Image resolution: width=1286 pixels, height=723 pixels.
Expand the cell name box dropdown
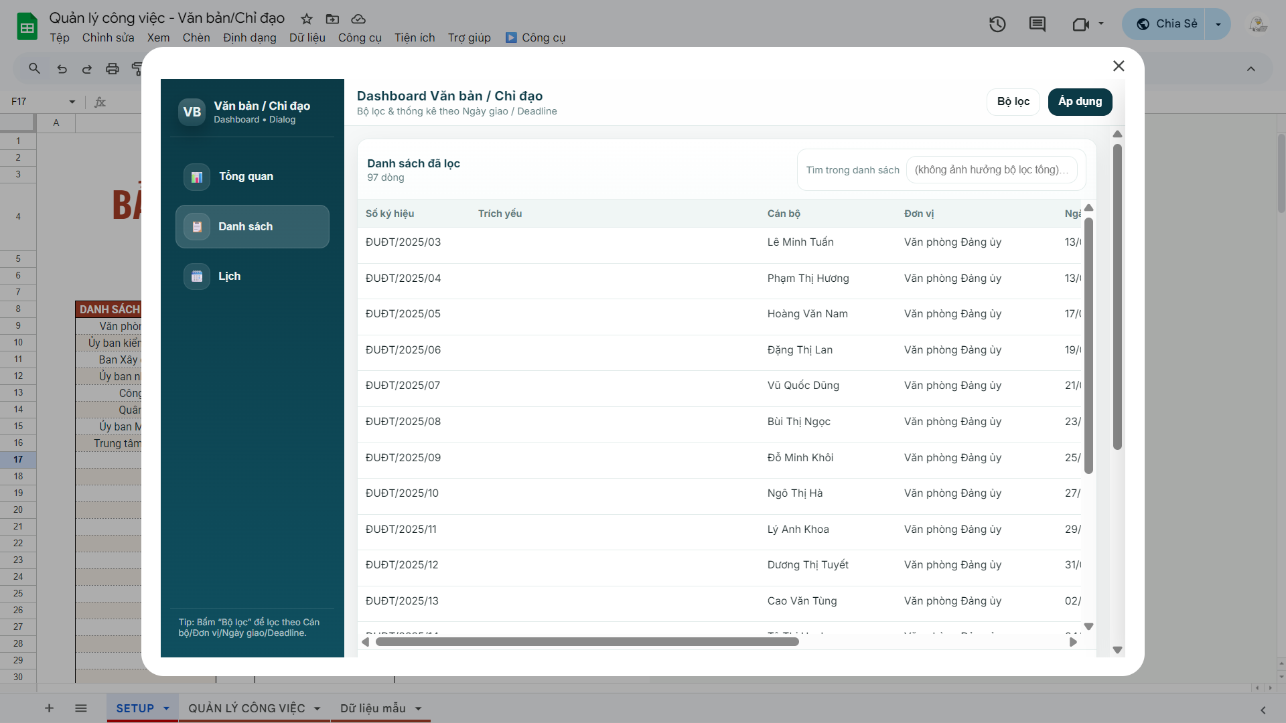[x=72, y=102]
